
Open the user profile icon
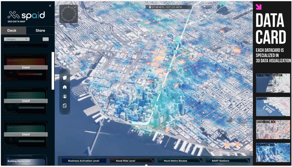click(x=65, y=96)
